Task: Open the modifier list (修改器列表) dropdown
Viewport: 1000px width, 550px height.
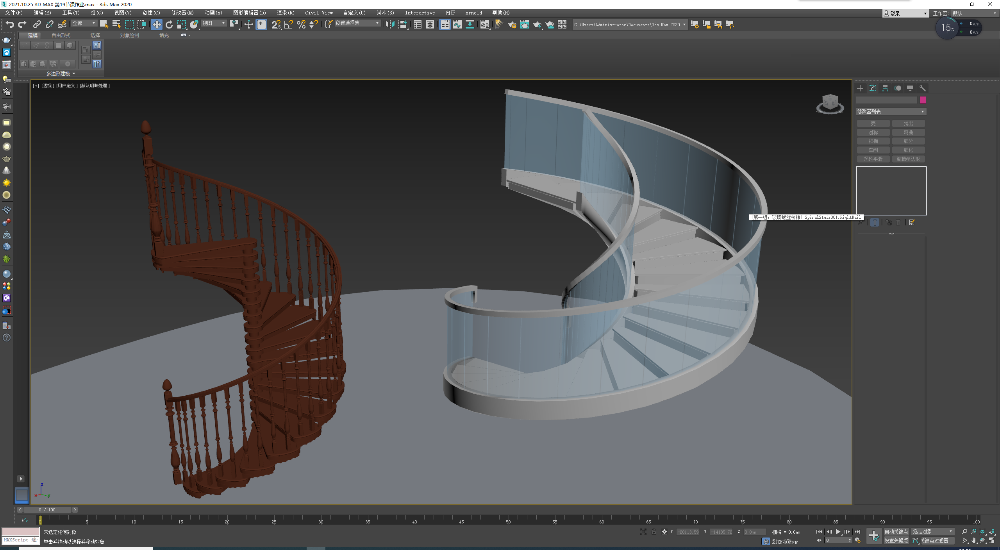Action: pyautogui.click(x=891, y=112)
